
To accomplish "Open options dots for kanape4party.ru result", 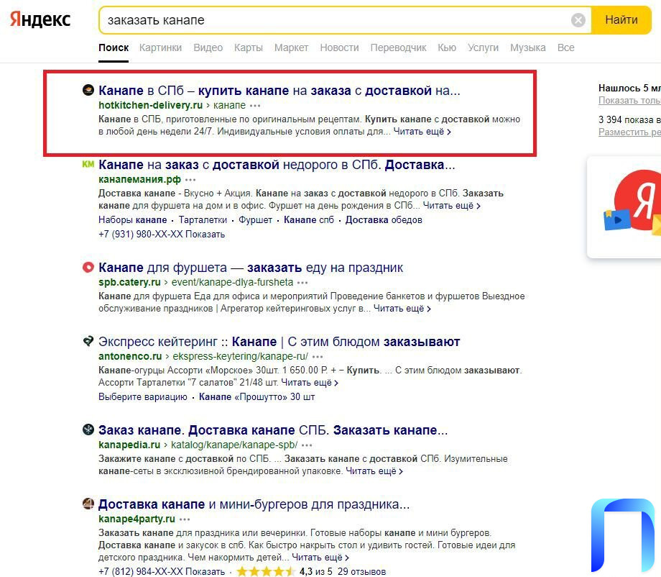I will point(185,519).
